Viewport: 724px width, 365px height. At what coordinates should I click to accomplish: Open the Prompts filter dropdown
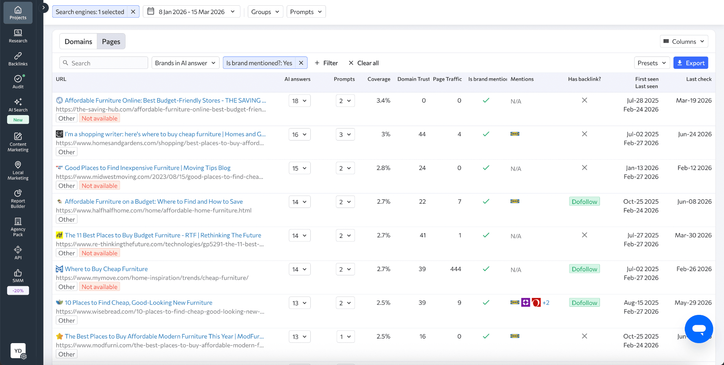coord(306,12)
